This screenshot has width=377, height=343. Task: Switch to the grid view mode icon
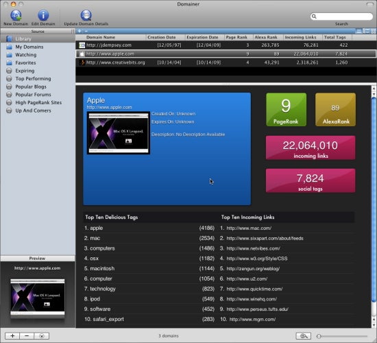[x=373, y=31]
